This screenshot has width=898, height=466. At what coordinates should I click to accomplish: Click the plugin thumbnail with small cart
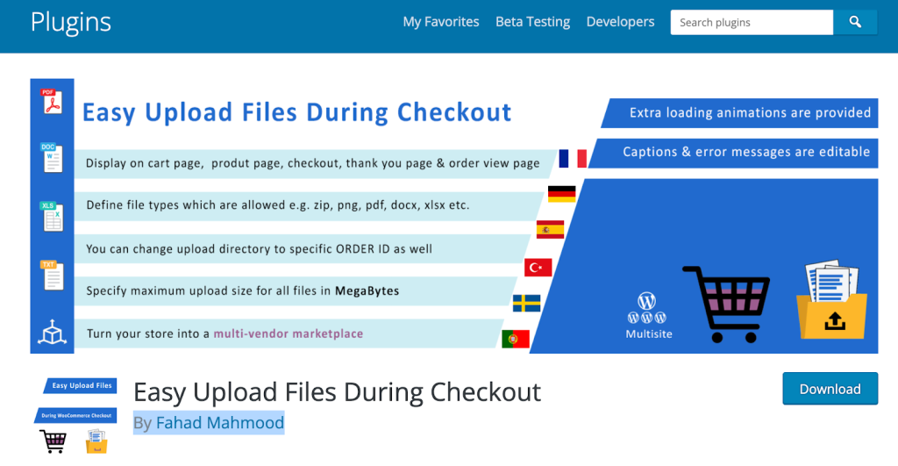click(x=75, y=416)
